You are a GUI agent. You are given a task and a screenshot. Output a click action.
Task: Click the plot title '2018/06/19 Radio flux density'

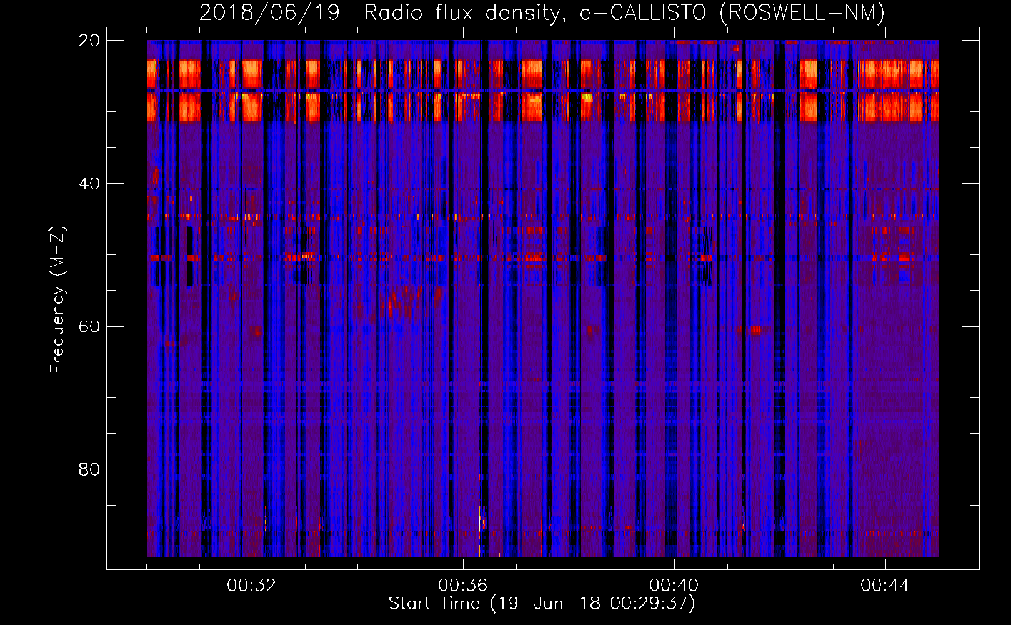[x=542, y=12]
